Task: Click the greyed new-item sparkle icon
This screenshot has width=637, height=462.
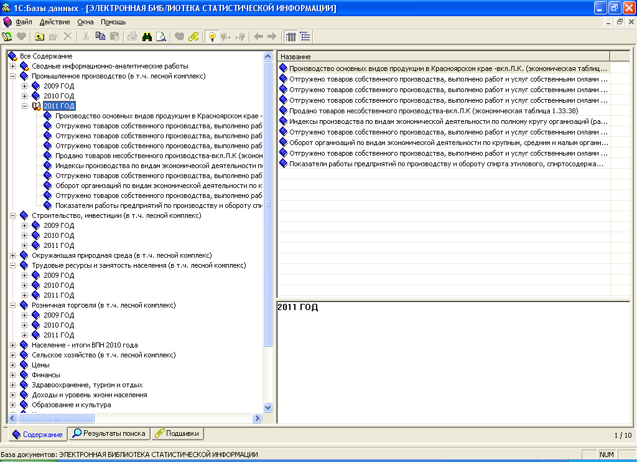Action: pos(53,37)
